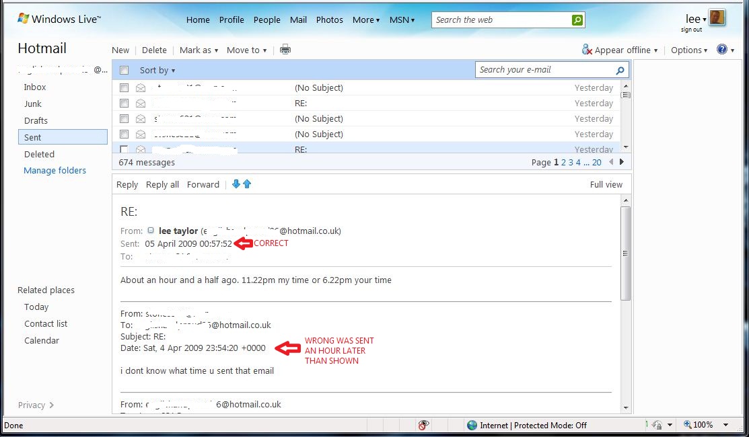Click the Hotmail heading
749x437 pixels.
click(42, 48)
